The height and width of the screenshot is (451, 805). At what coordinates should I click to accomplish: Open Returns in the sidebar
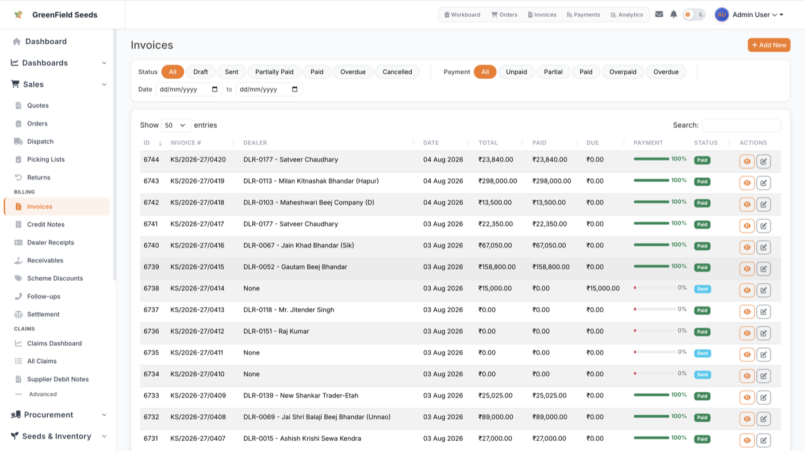[x=39, y=177]
